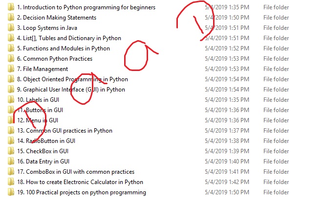
Task: Click date '5/4/2019 1:40 PM' of Data Entry row
Action: point(227,162)
